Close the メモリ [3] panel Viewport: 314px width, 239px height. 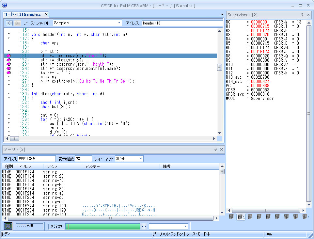point(222,149)
